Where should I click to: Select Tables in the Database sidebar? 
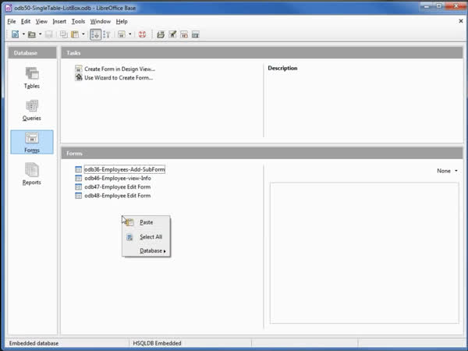32,77
